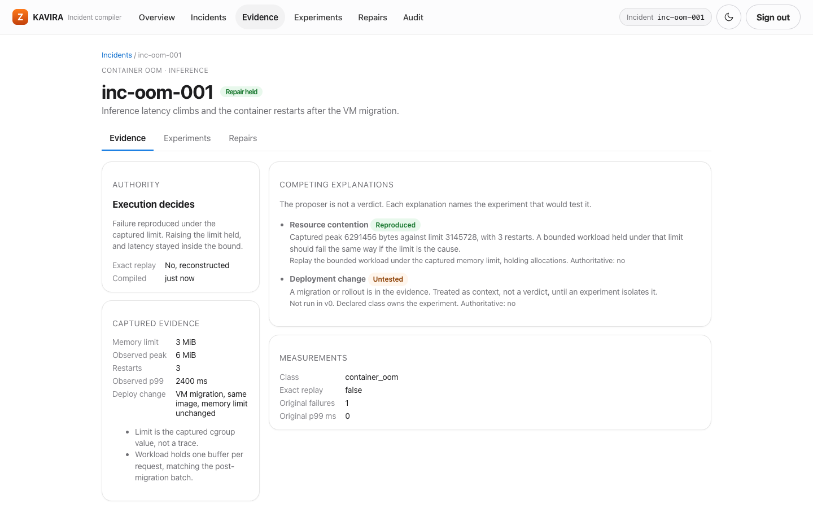Click the container_oom class value
The width and height of the screenshot is (813, 508).
[x=371, y=377]
